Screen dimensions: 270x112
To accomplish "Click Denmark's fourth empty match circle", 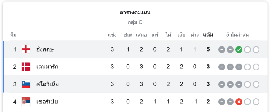I will tap(247, 67).
